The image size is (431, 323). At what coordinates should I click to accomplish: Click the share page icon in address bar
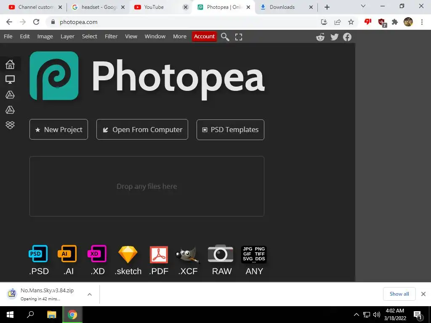(338, 22)
